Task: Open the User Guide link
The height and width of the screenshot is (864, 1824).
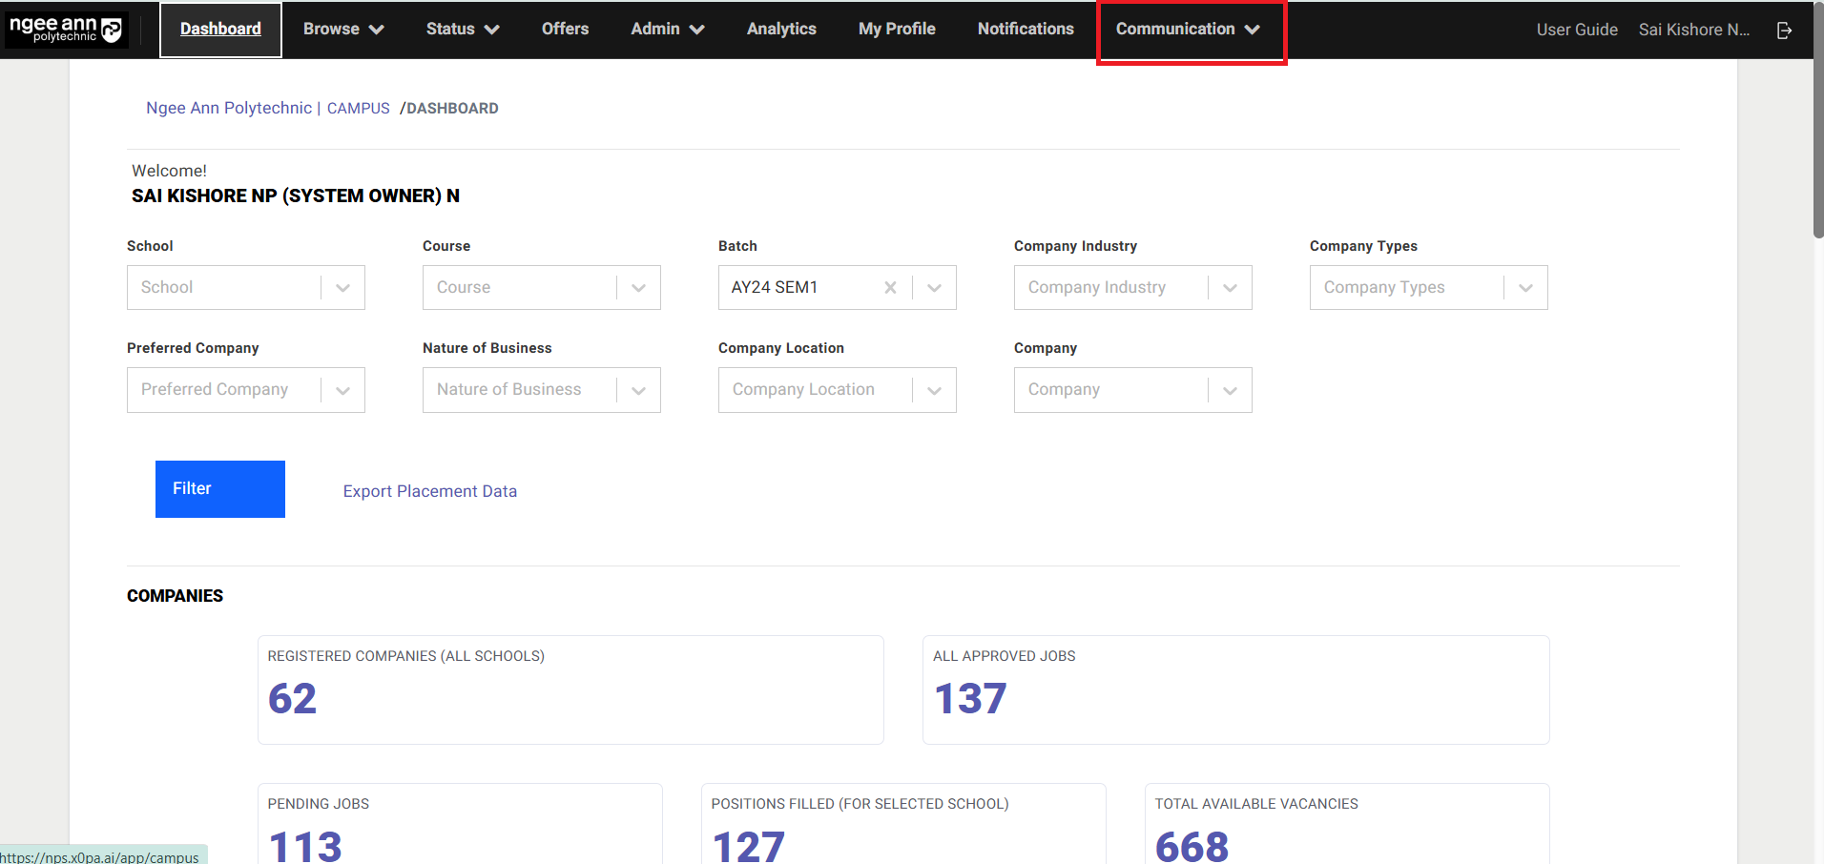Action: point(1577,30)
